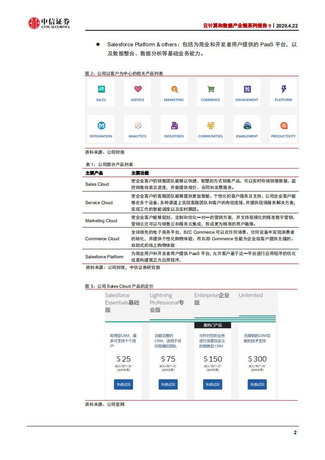Viewport: 325px width, 460px height.
Task: Click the CITIC Securities logo
Action: pos(49,23)
